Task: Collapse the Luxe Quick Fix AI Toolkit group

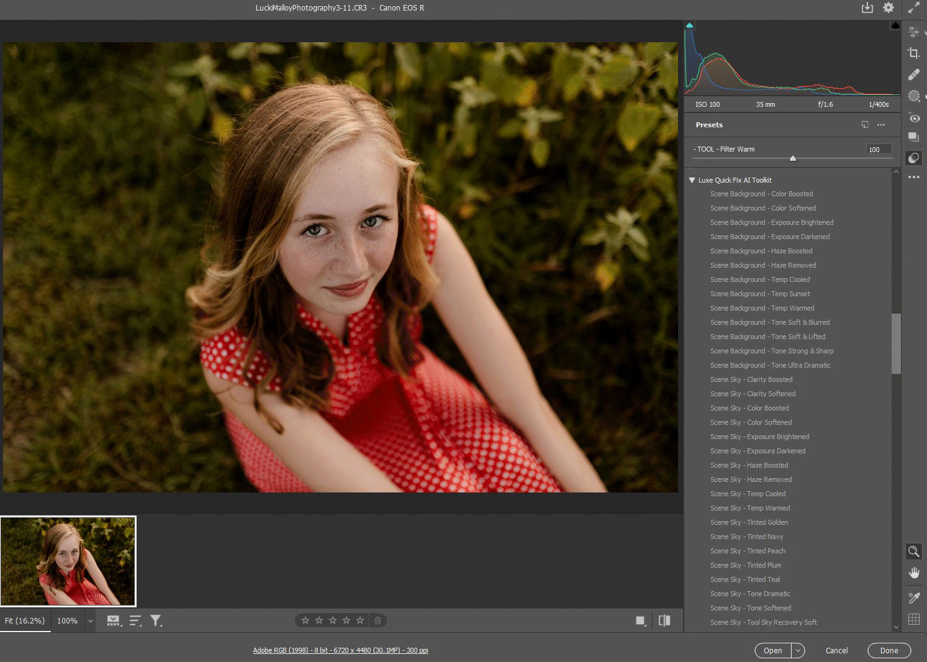Action: pos(692,180)
